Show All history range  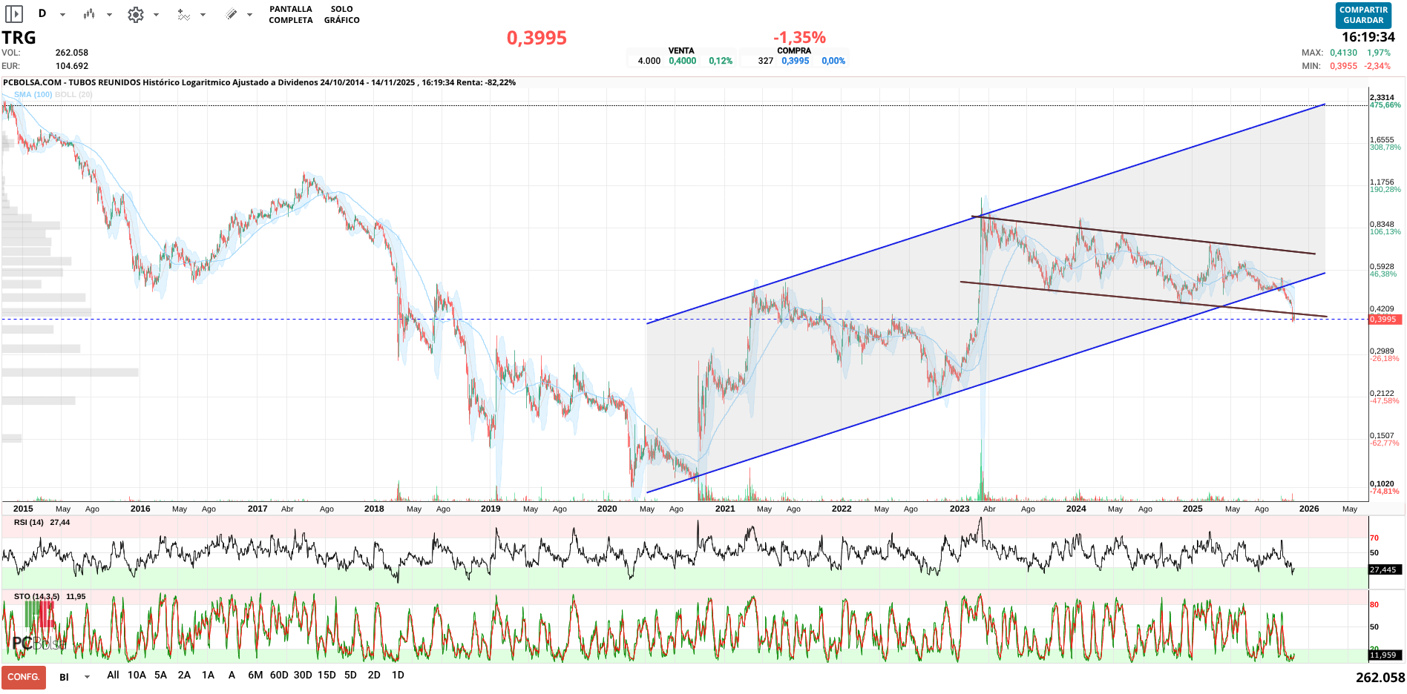113,675
